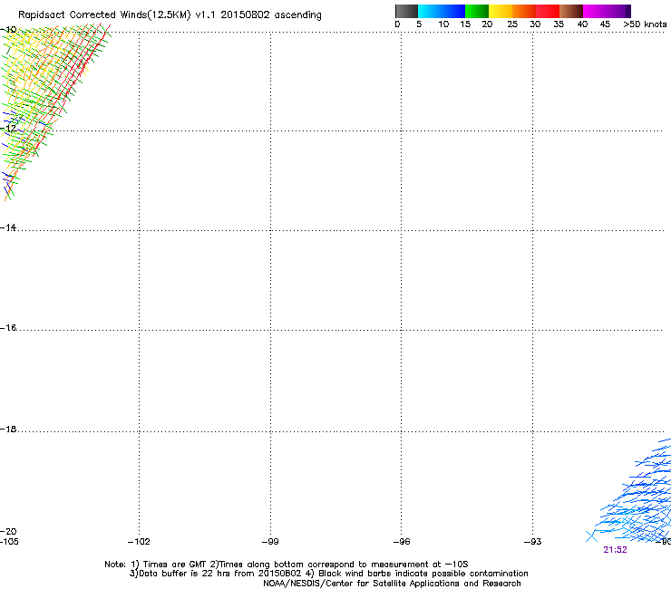The width and height of the screenshot is (671, 589).
Task: Click the cyan-blue 5-15 knots legend segment
Action: point(442,11)
